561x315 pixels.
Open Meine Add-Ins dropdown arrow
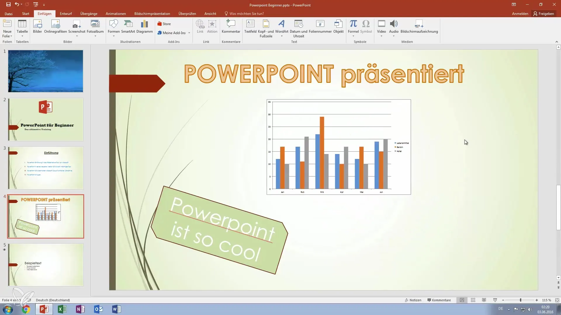click(x=189, y=33)
